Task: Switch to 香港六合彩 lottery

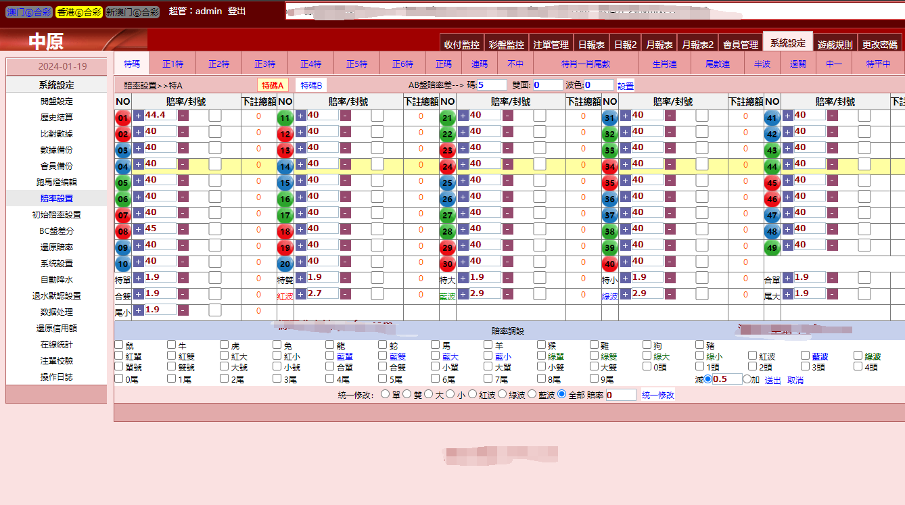Action: tap(78, 12)
